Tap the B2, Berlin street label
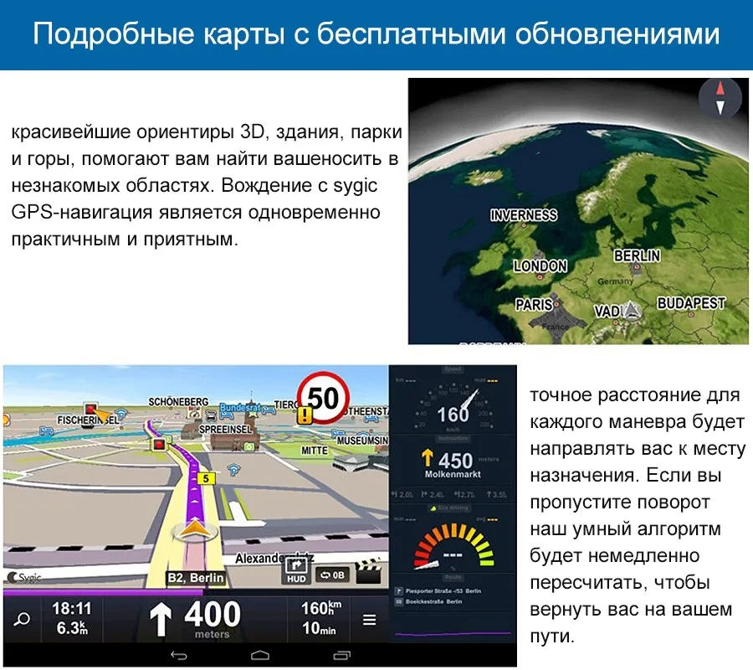 [x=196, y=577]
